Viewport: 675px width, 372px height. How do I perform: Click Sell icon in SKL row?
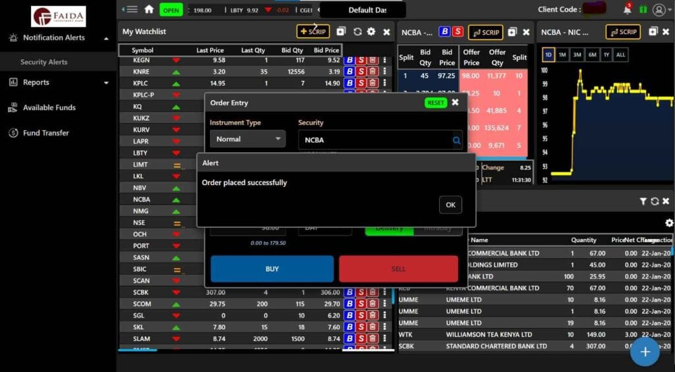pos(361,327)
